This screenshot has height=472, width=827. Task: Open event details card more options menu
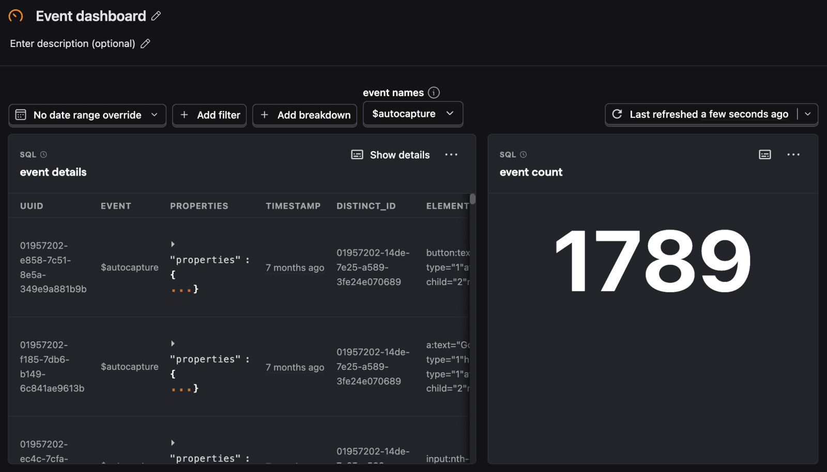coord(451,154)
